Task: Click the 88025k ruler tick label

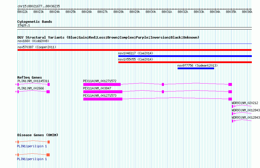Action: point(71,12)
